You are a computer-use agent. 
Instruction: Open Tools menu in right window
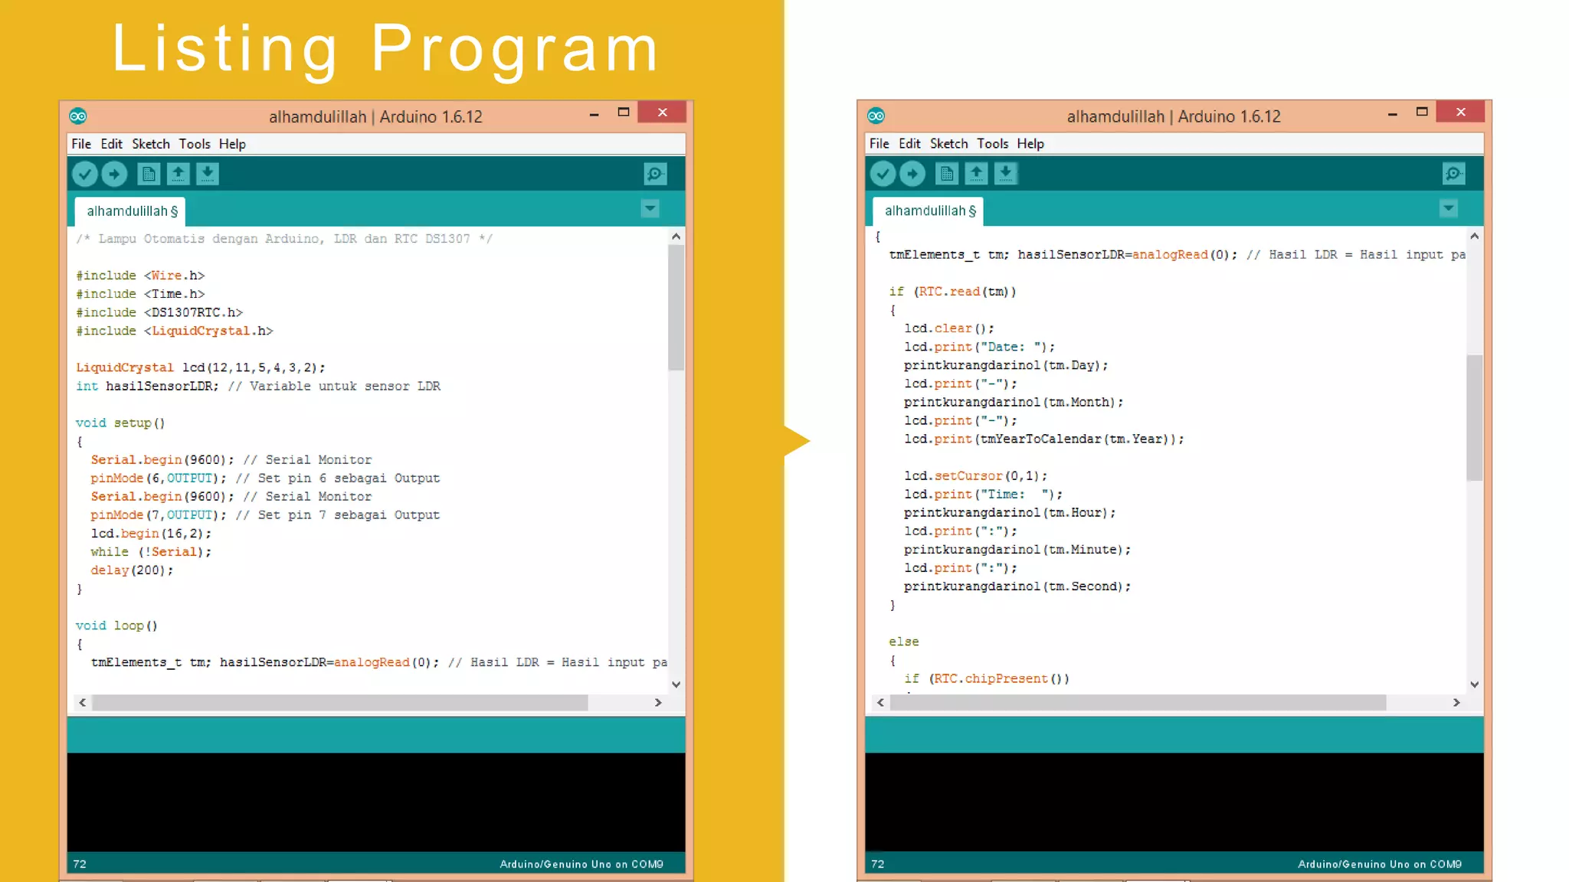coord(992,143)
